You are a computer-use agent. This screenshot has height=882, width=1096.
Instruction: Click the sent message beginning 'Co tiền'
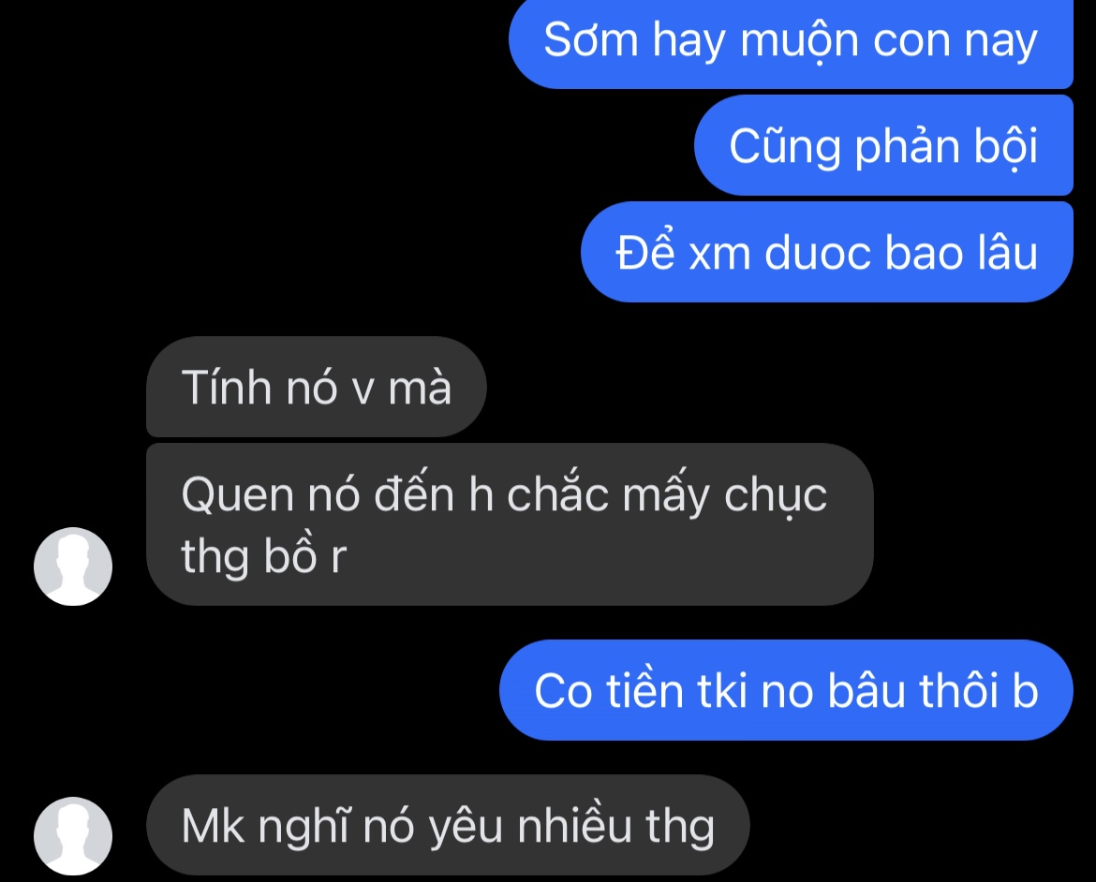pos(786,690)
